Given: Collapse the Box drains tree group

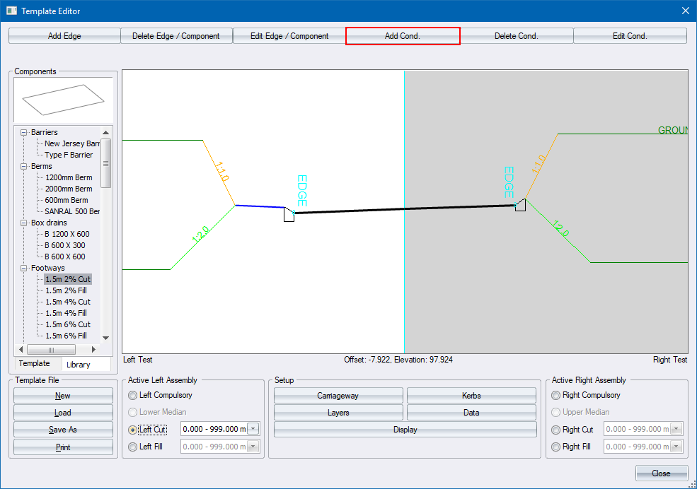Looking at the screenshot, I should tap(25, 223).
